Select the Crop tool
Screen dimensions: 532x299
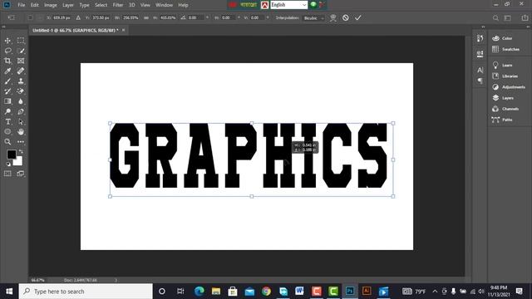point(7,61)
